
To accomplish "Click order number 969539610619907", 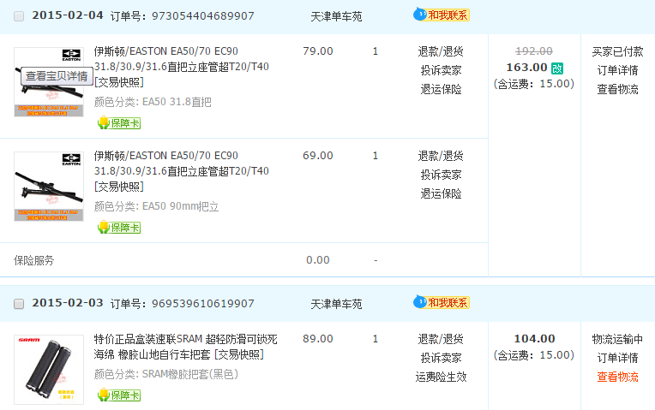I will [202, 304].
